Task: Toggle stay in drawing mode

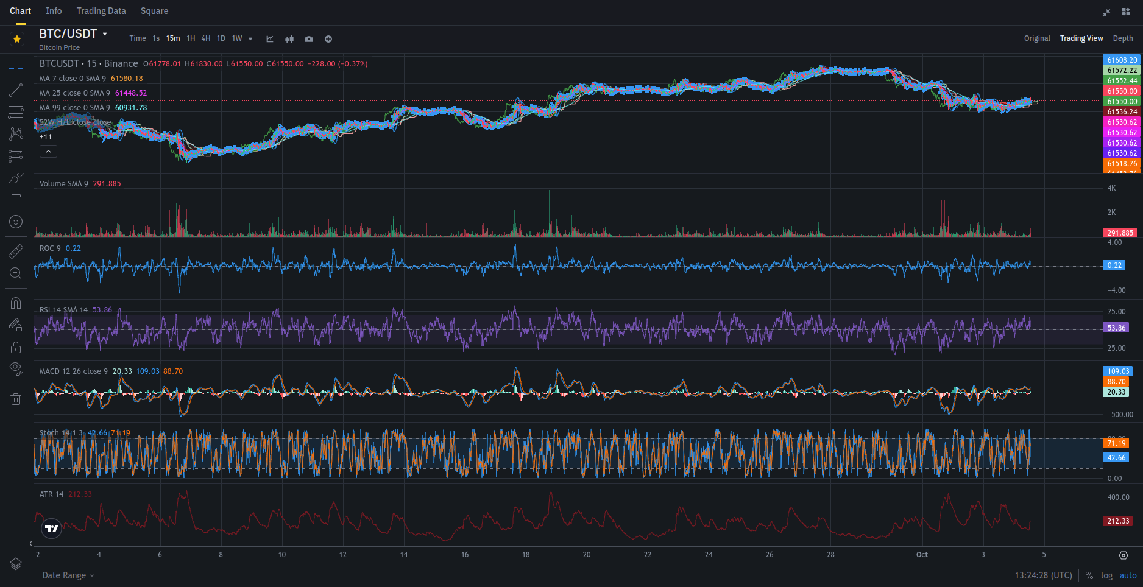Action: pos(16,325)
